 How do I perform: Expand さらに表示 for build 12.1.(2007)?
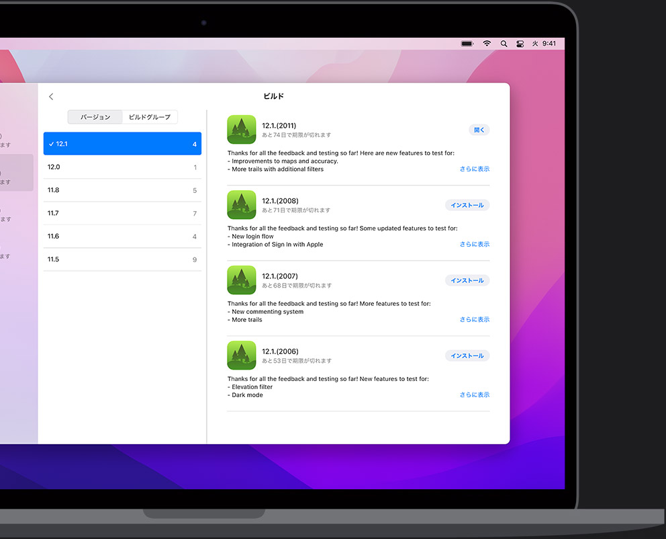click(x=475, y=320)
